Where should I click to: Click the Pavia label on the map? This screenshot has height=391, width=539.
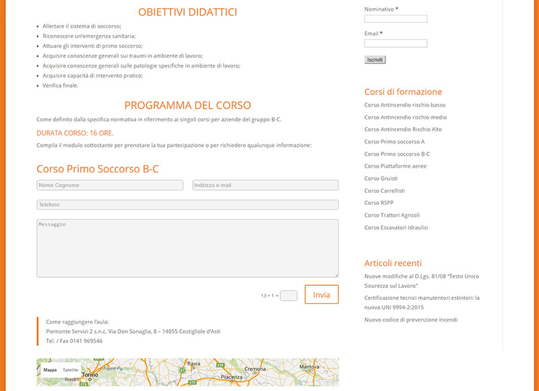click(x=194, y=363)
